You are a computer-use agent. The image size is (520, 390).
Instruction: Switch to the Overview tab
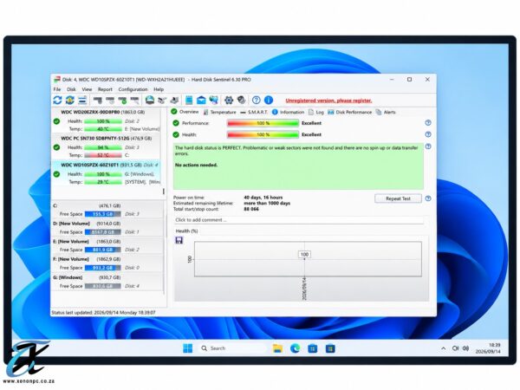[185, 112]
